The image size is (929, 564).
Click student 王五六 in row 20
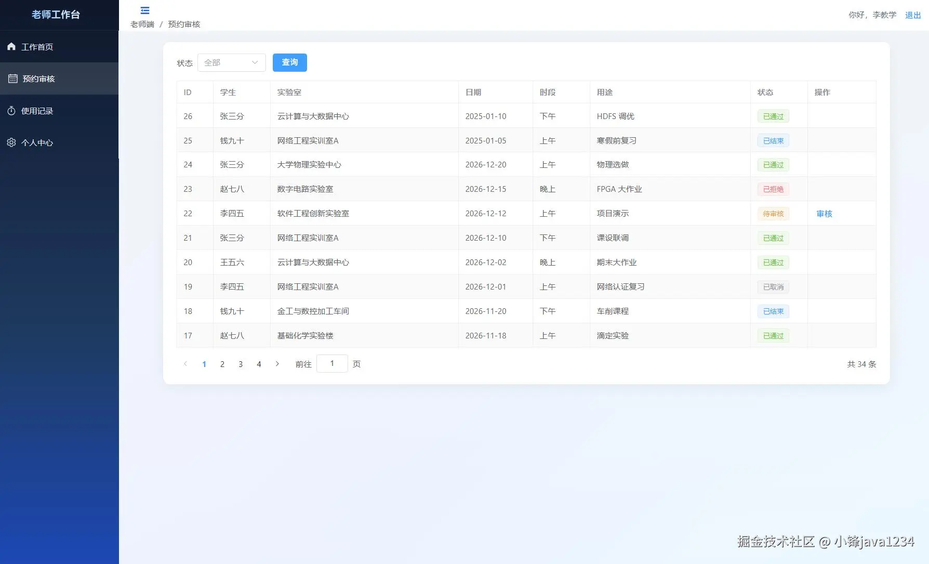[232, 263]
